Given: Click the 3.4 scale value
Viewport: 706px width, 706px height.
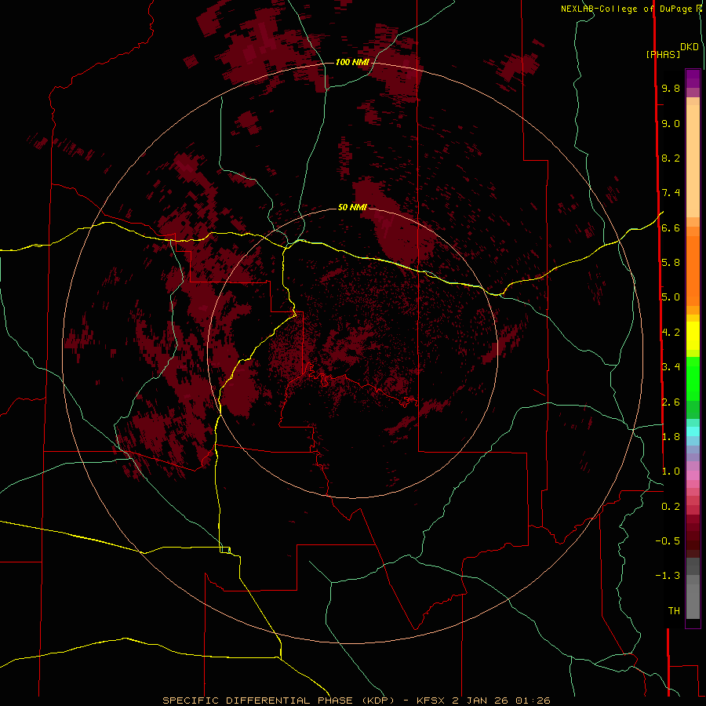Looking at the screenshot, I should tap(671, 367).
